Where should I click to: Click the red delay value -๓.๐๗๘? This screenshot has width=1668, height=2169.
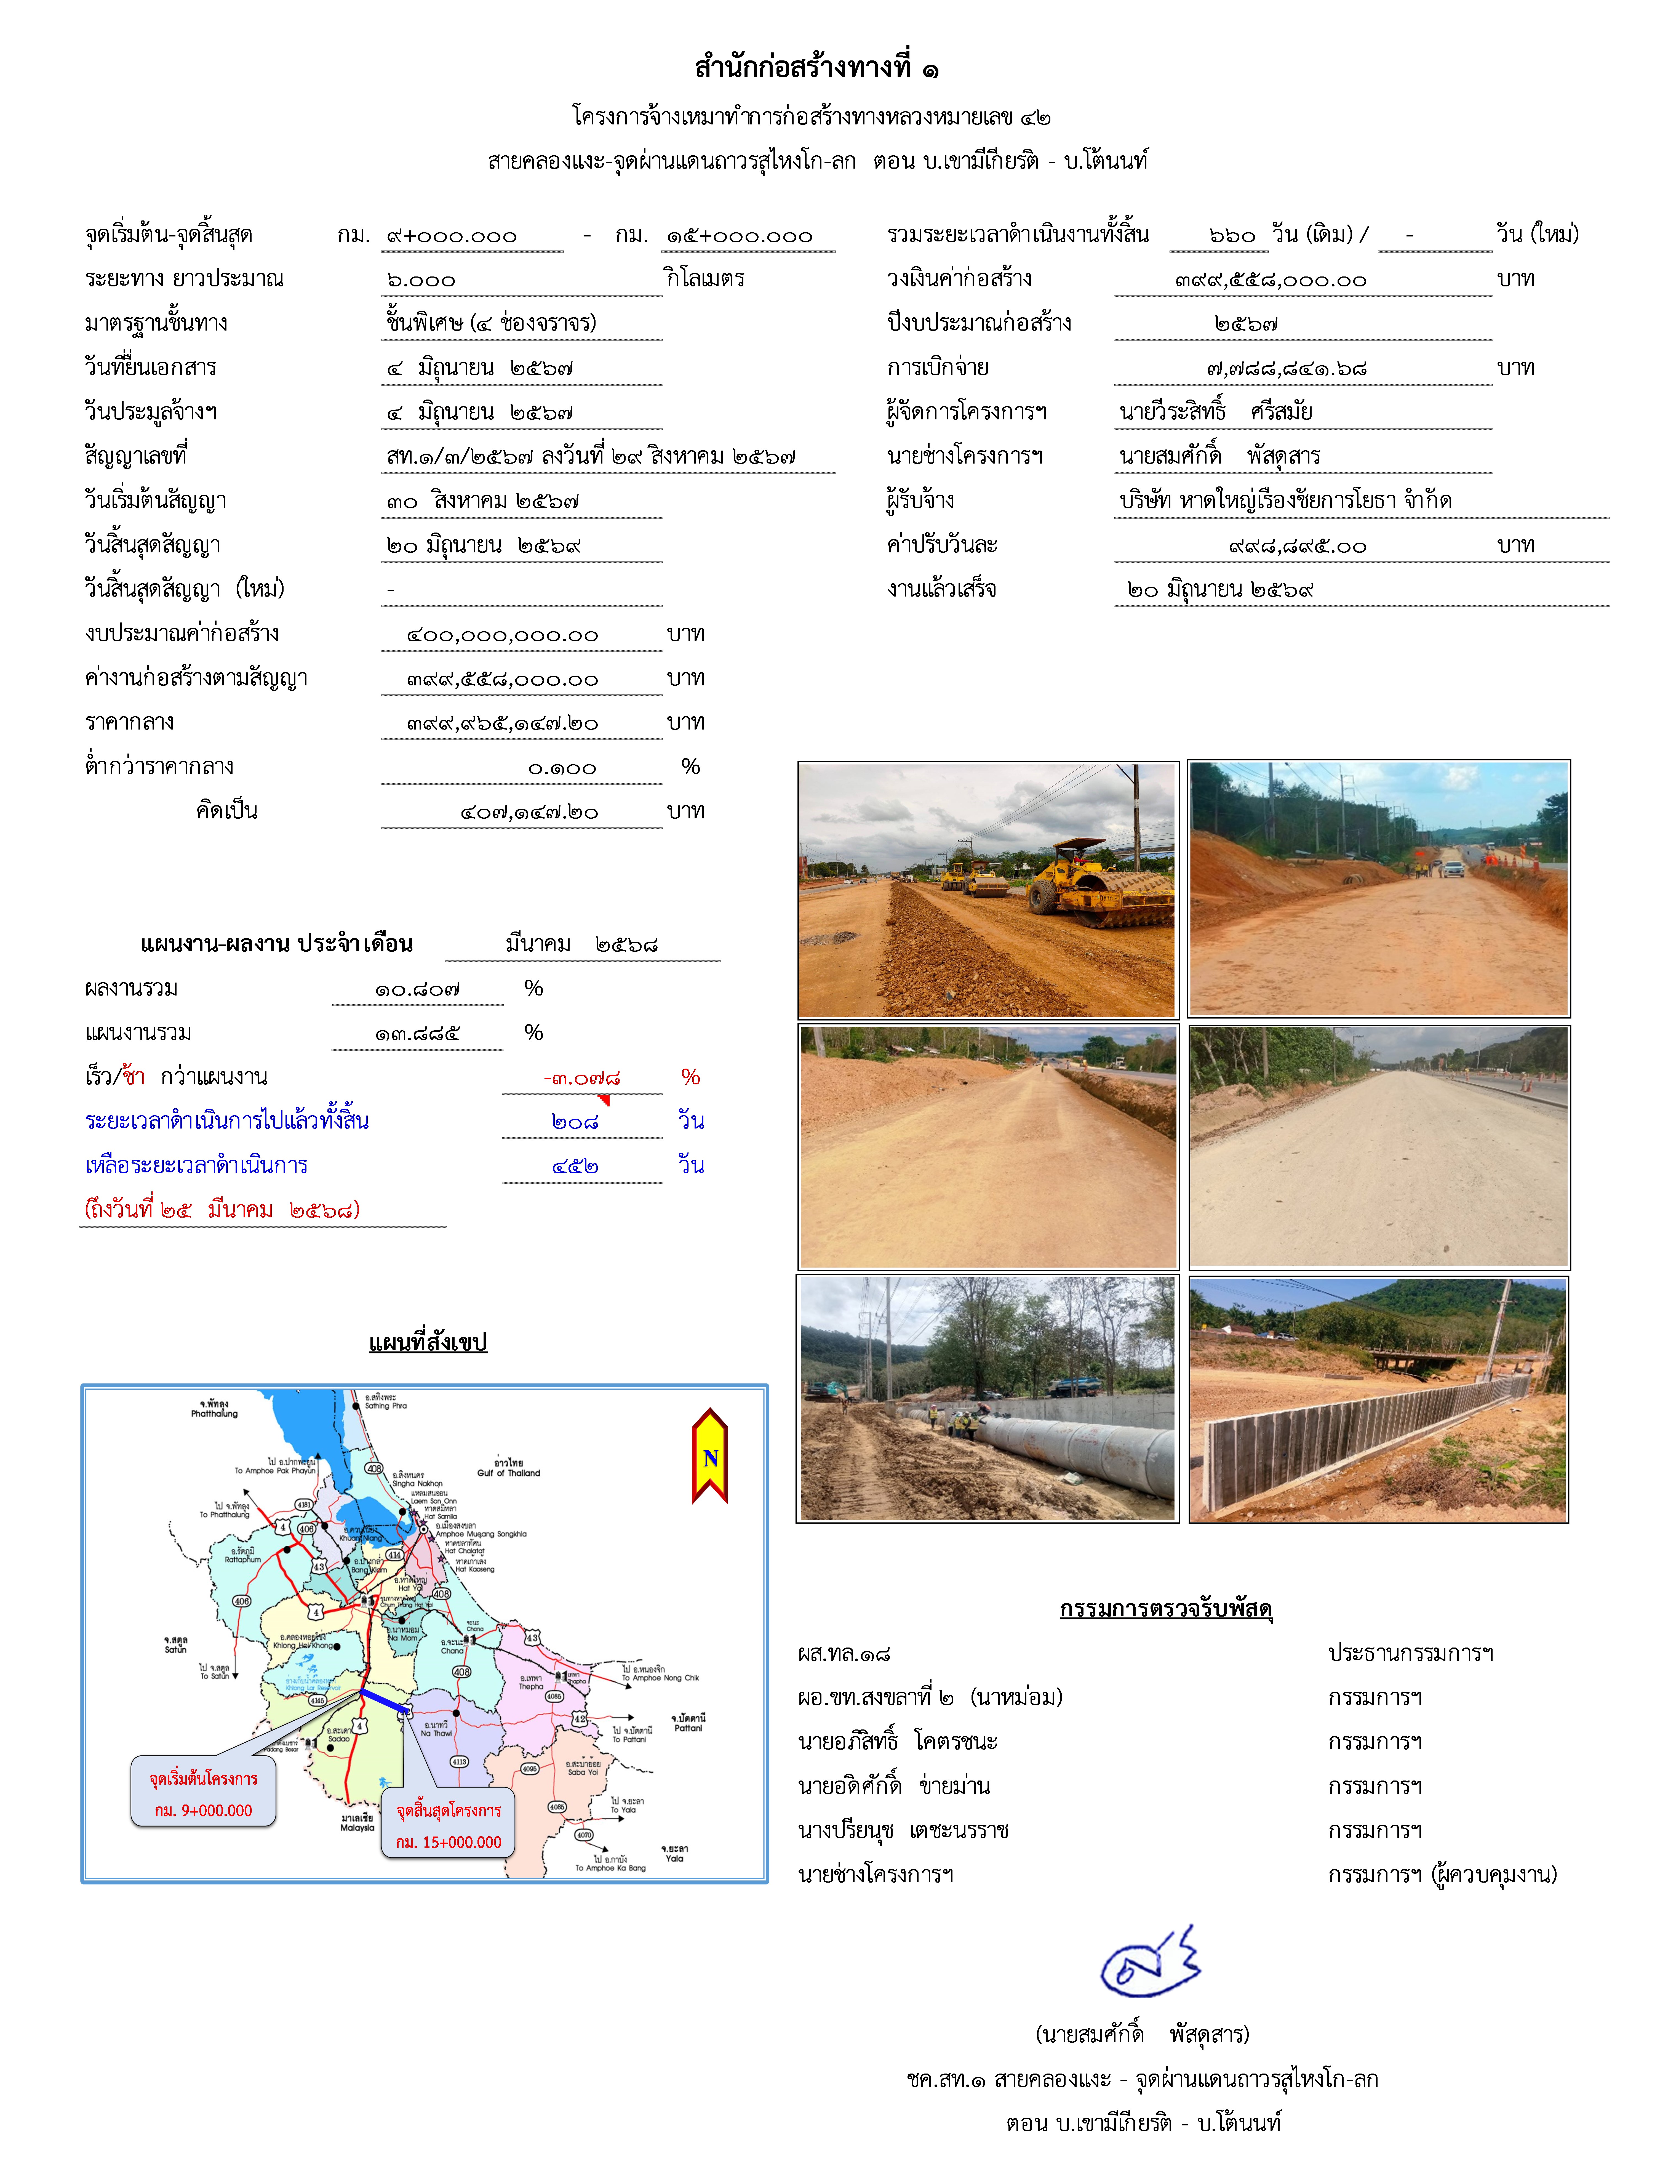coord(582,1077)
